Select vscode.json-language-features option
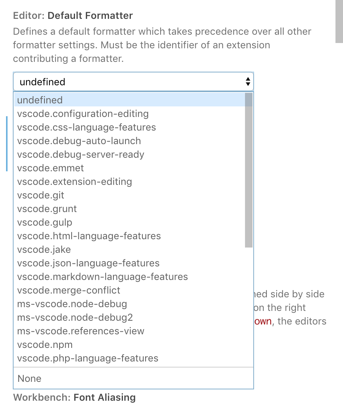Screen dimensions: 343x406 88,263
